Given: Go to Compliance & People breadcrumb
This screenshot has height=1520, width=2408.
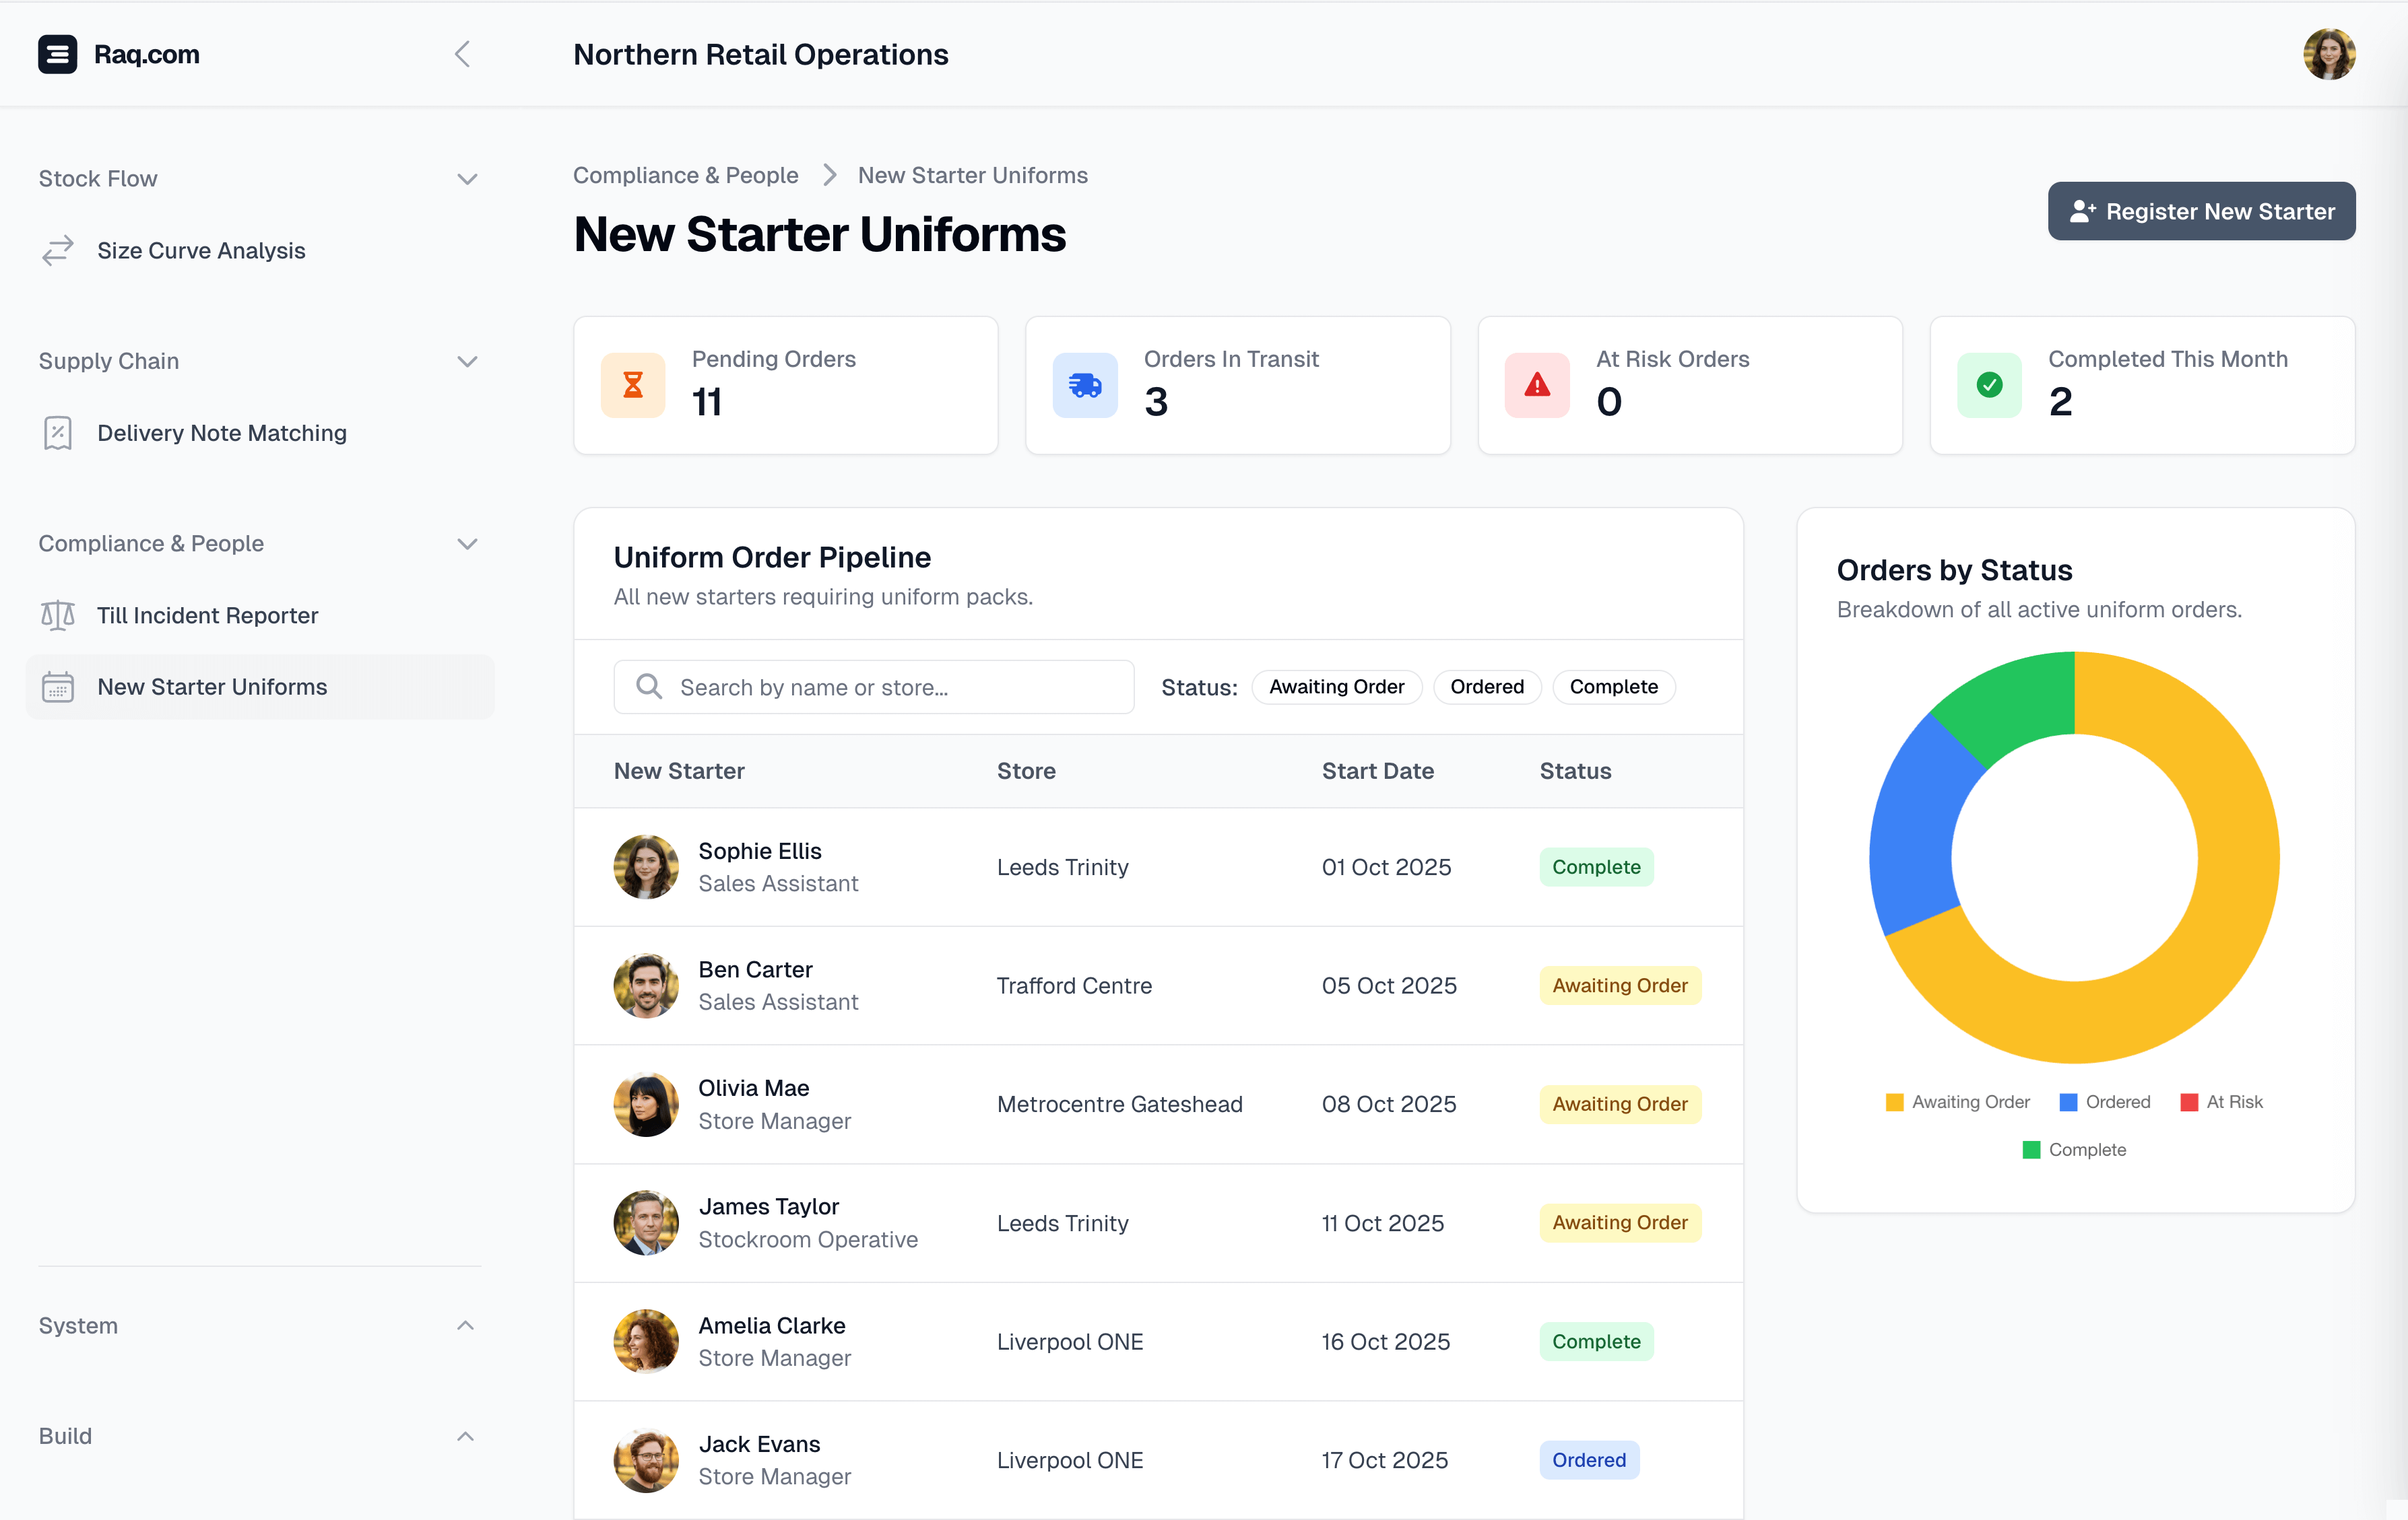Looking at the screenshot, I should tap(685, 175).
